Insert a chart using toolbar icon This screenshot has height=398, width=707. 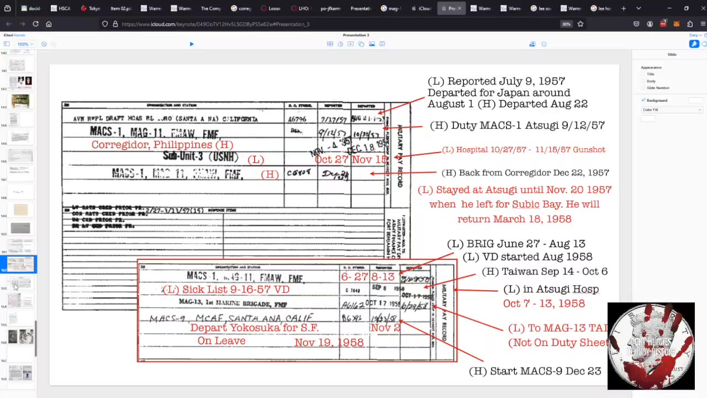click(x=340, y=44)
